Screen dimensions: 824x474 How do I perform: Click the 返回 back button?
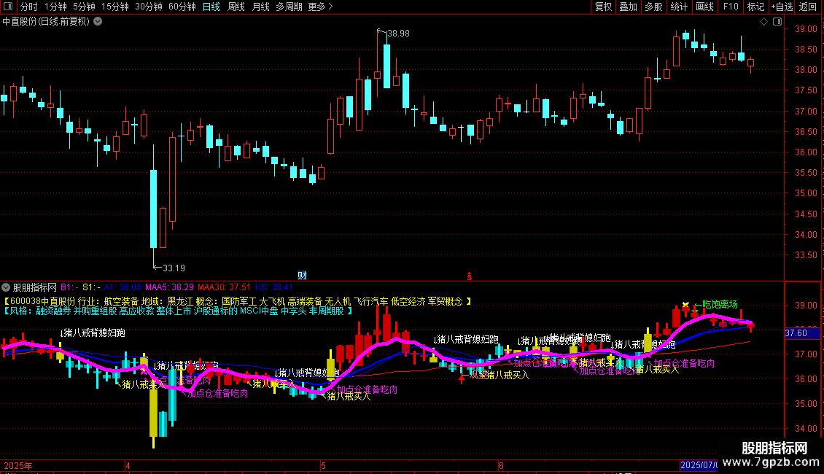(808, 7)
